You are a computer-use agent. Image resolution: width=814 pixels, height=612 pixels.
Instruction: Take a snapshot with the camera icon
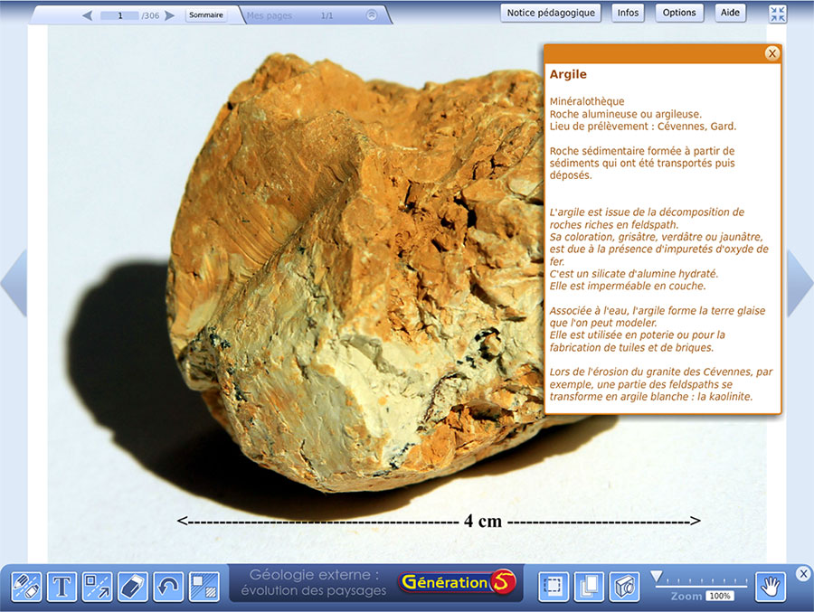pos(624,587)
